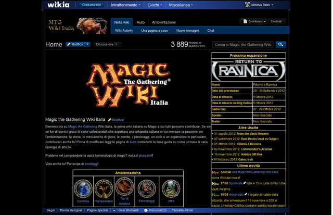Click Crea una wiki button

tap(92, 5)
